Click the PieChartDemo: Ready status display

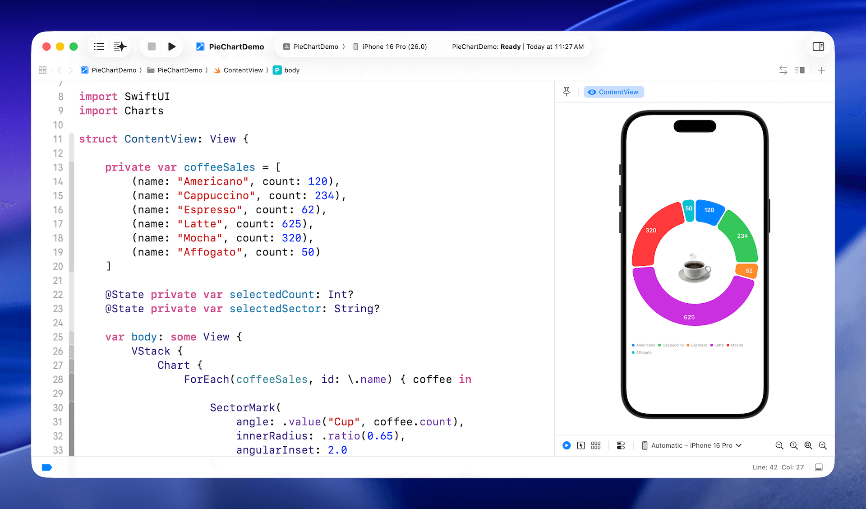coord(518,46)
